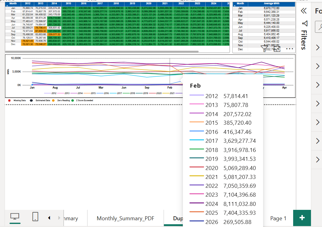Viewport: 322px width, 227px height.
Task: Click the 2019 column header in matrix
Action: point(133,3)
